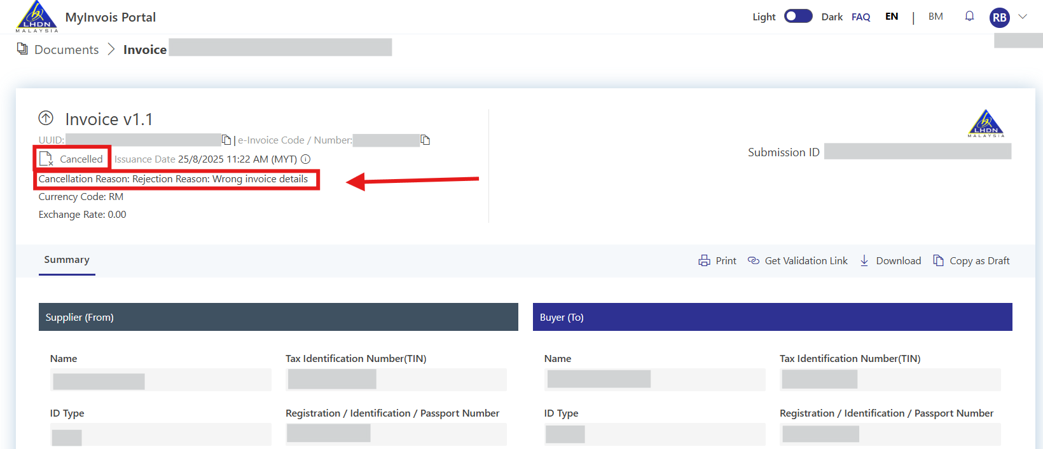Copy the UUID value
This screenshot has height=449, width=1043.
click(226, 140)
